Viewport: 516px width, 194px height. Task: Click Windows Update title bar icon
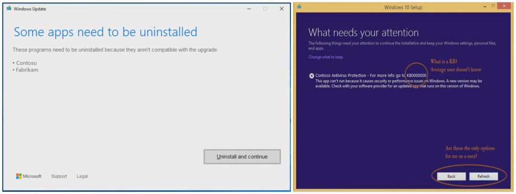9,9
